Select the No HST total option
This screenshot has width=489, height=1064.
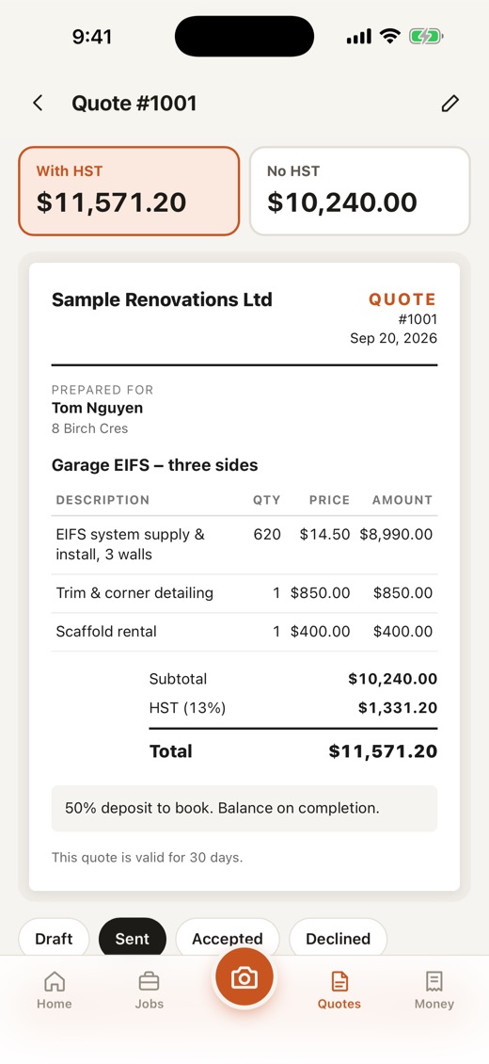359,191
